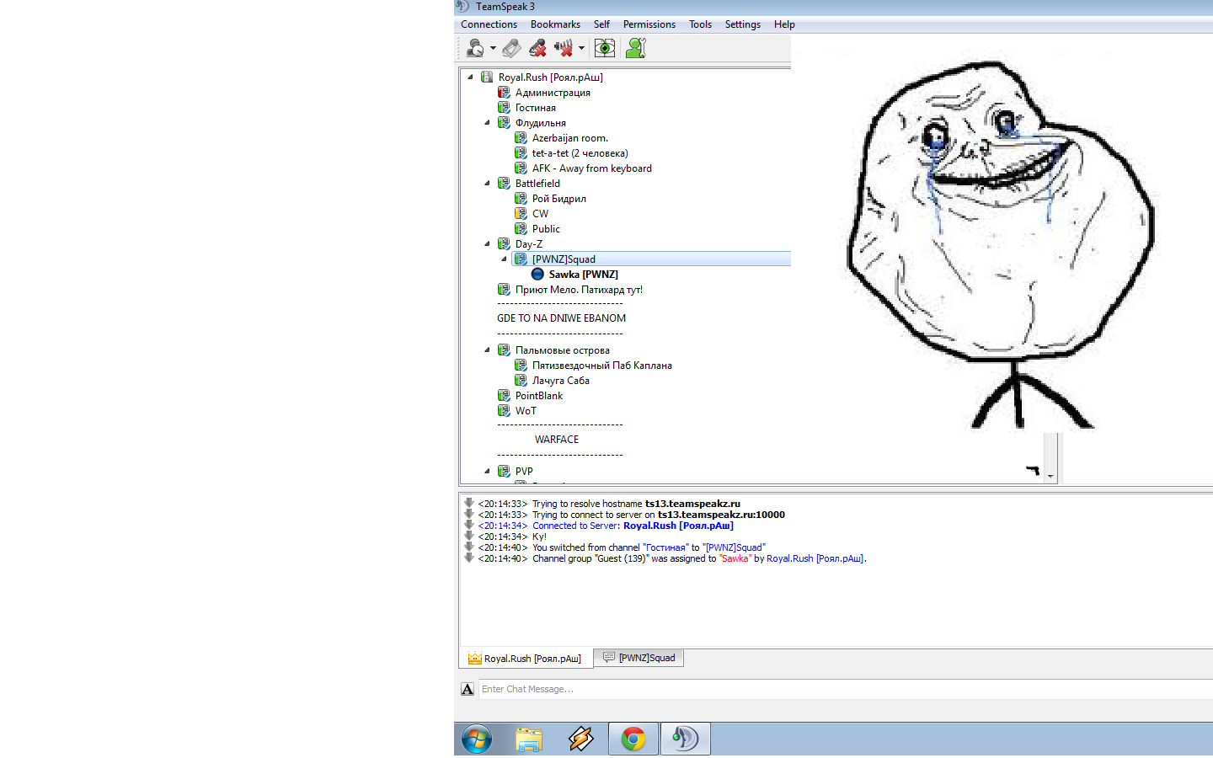Collapse the Флудильня channel group

tap(487, 122)
